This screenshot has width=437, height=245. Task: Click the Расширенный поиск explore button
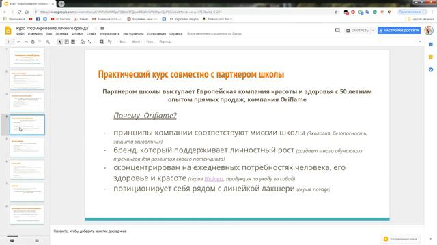coord(401,239)
